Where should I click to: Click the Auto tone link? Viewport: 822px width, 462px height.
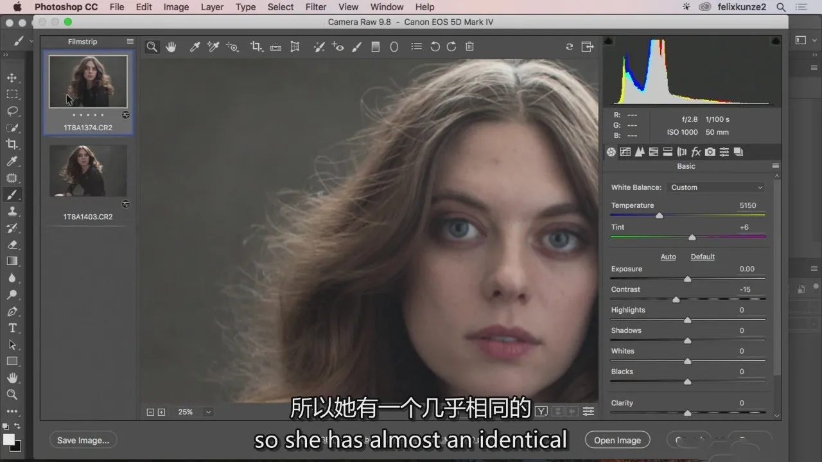click(x=668, y=257)
